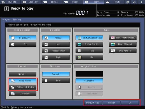Choose Text original type

[89, 51]
